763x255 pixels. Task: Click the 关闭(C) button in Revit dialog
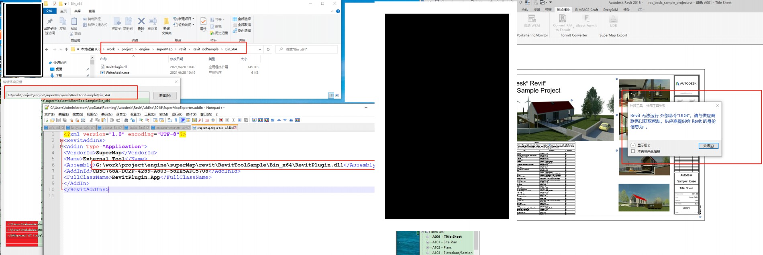708,146
